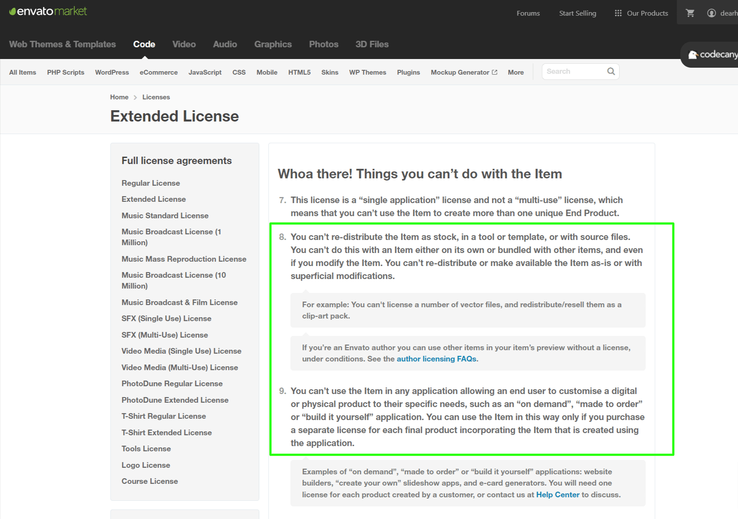Open Music Mass Reproduction License
The width and height of the screenshot is (738, 519).
click(184, 259)
